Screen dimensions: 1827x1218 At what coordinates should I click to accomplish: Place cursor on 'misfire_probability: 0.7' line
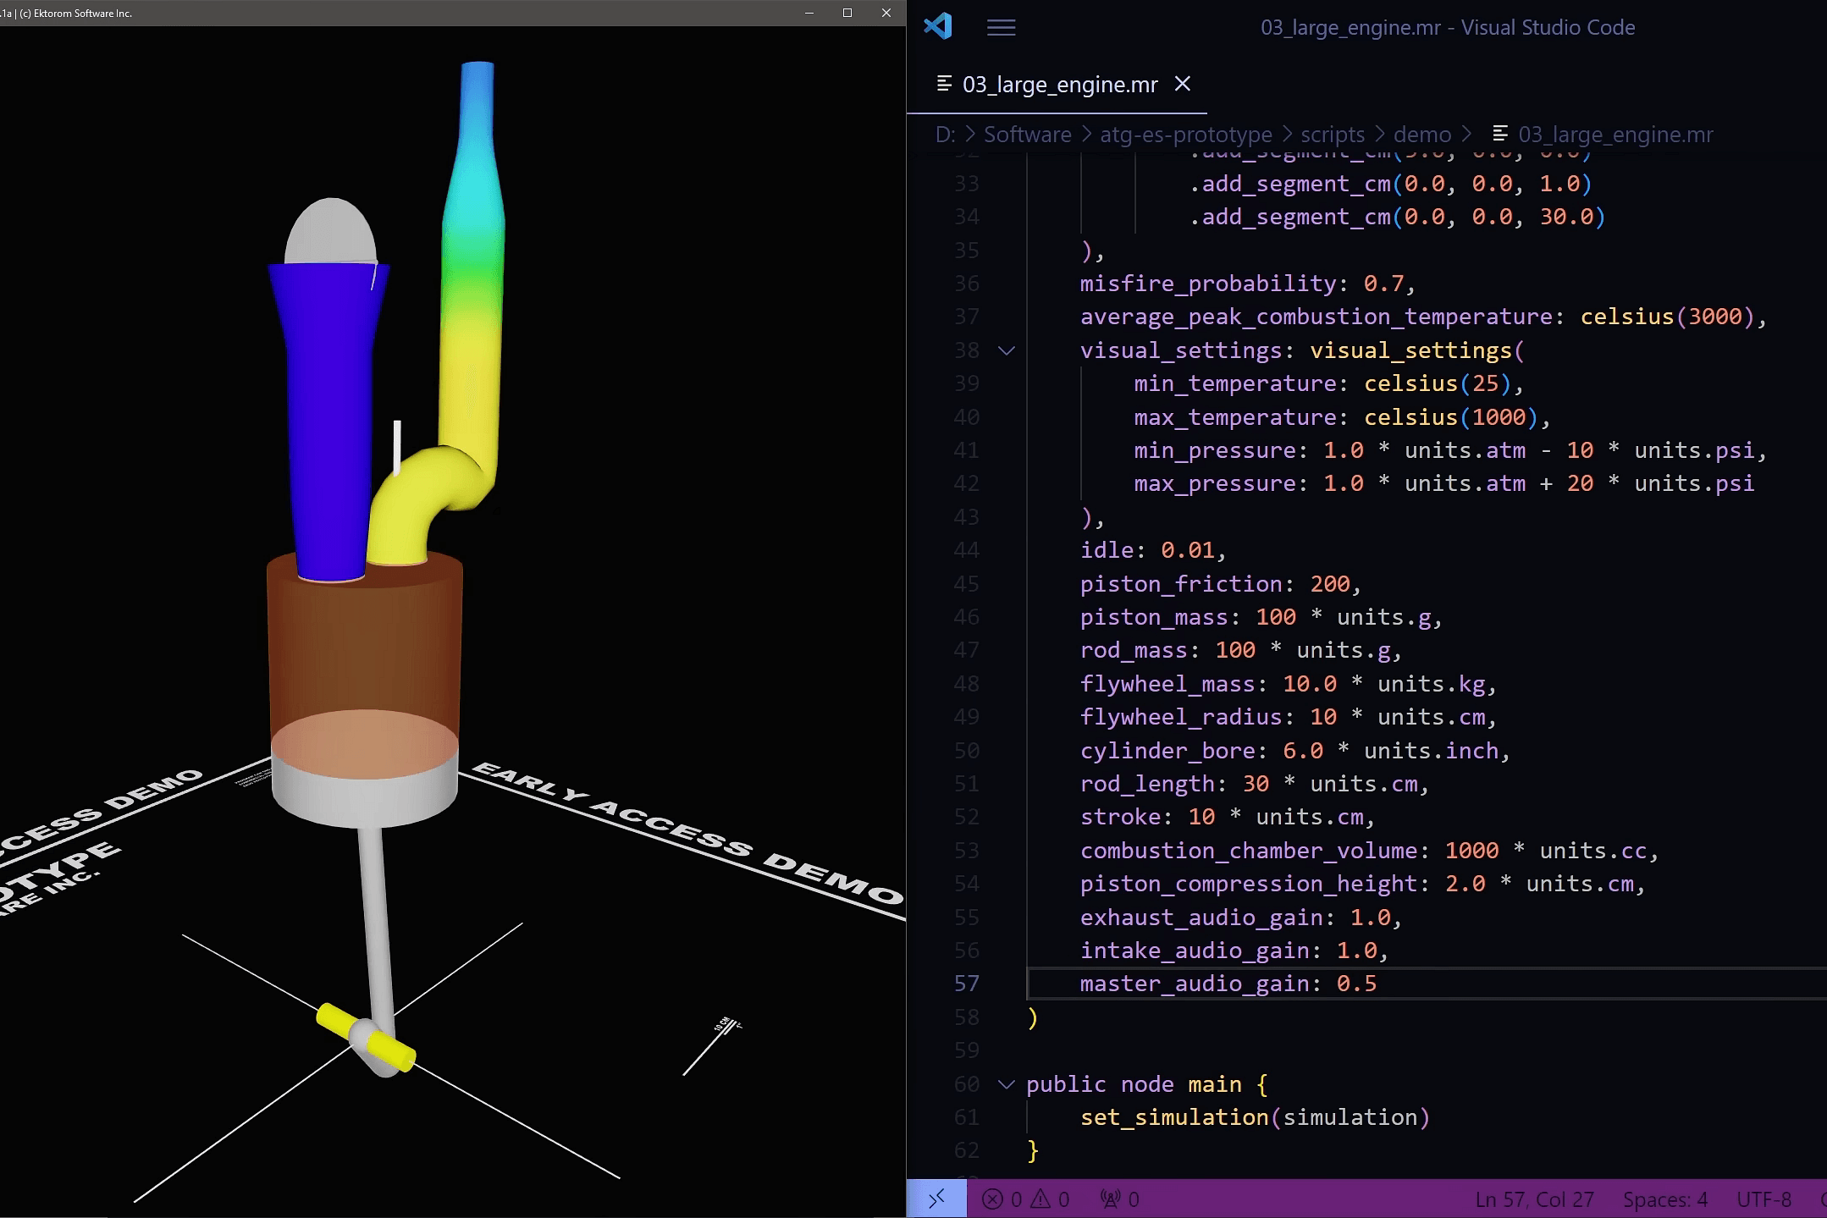[1247, 284]
